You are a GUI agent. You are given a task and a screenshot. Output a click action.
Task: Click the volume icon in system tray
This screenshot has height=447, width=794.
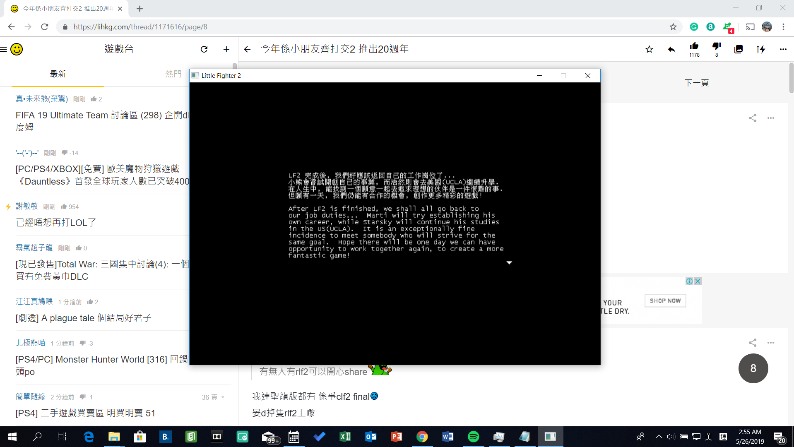pyautogui.click(x=671, y=437)
